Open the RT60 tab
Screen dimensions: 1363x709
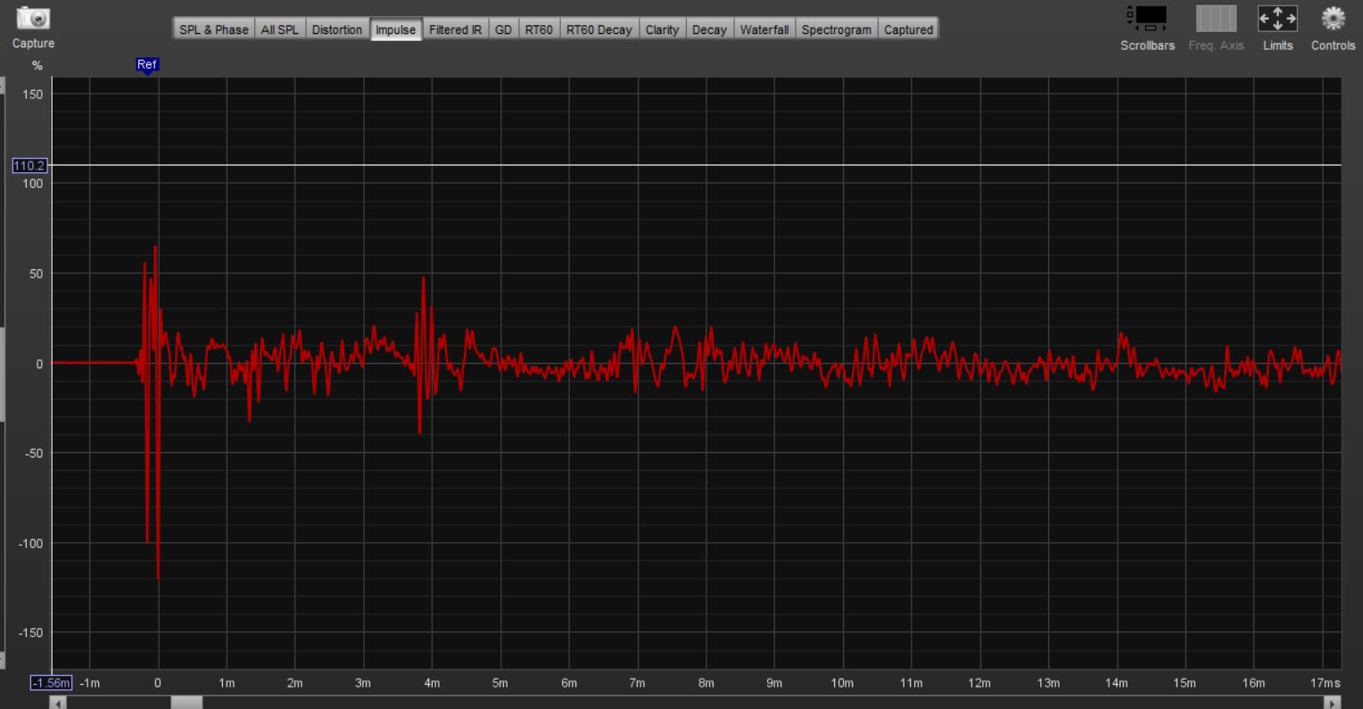tap(539, 29)
